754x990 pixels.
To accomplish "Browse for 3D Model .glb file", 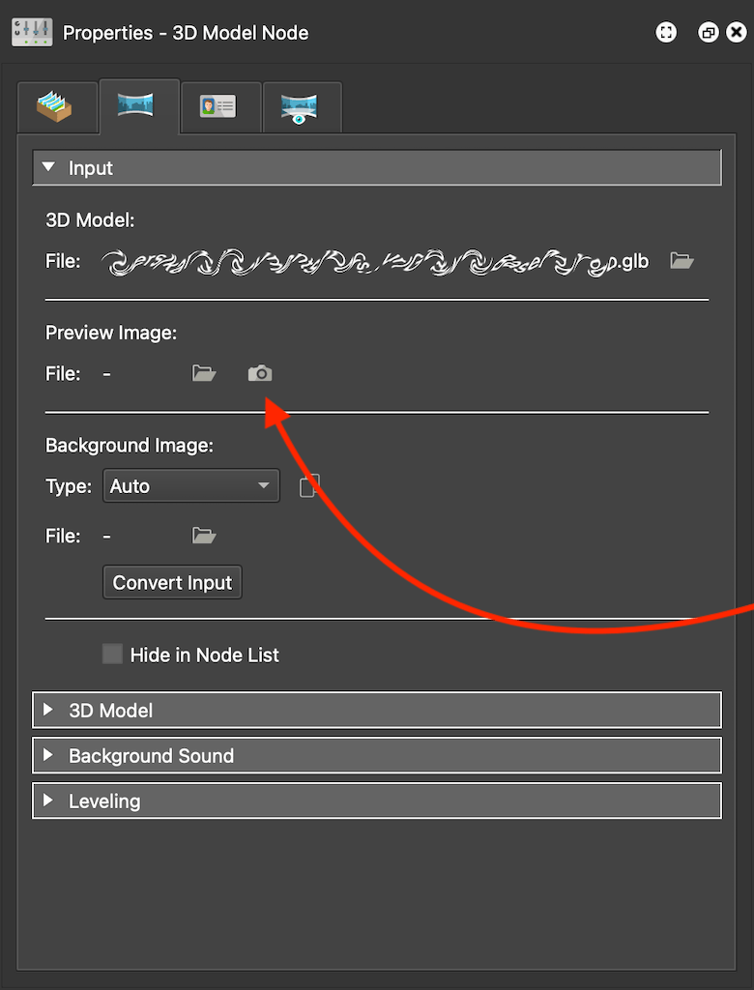I will [682, 261].
